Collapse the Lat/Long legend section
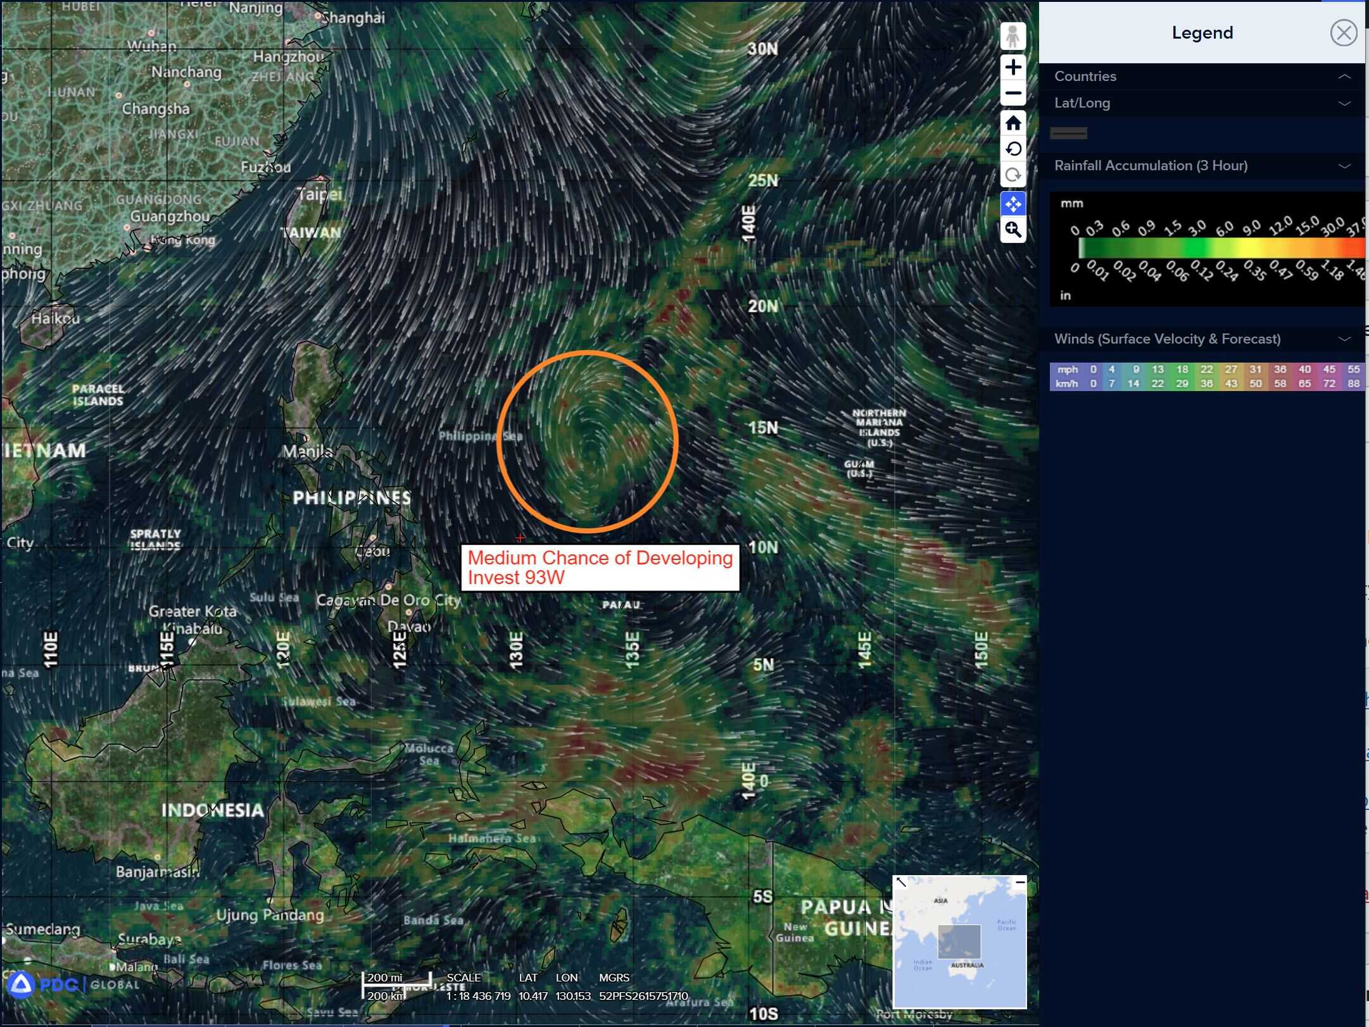 point(1344,103)
